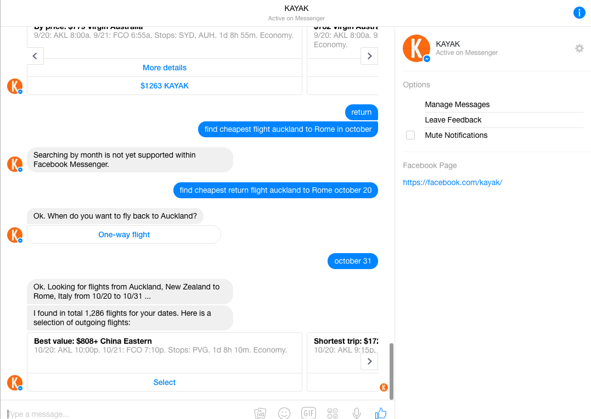Click the chat scrollbar thumb

pos(391,371)
